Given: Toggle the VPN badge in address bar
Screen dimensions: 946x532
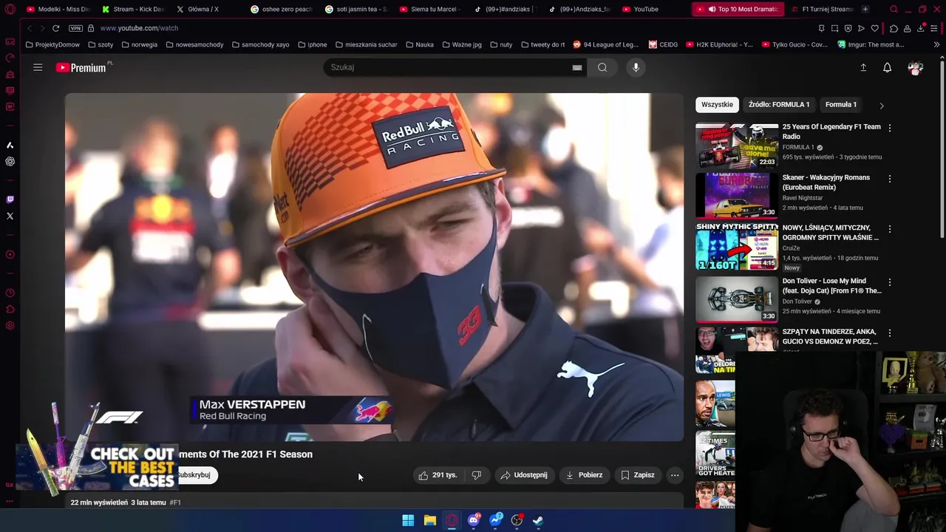Looking at the screenshot, I should tap(75, 28).
